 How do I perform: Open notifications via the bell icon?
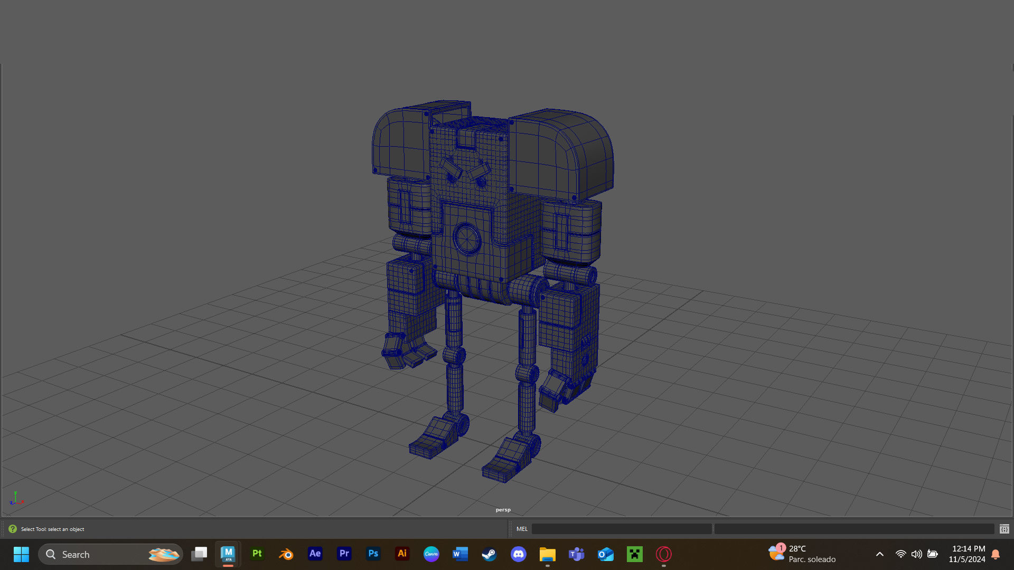996,554
